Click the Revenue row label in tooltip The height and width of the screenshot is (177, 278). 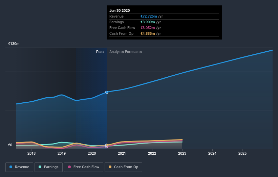tap(116, 16)
